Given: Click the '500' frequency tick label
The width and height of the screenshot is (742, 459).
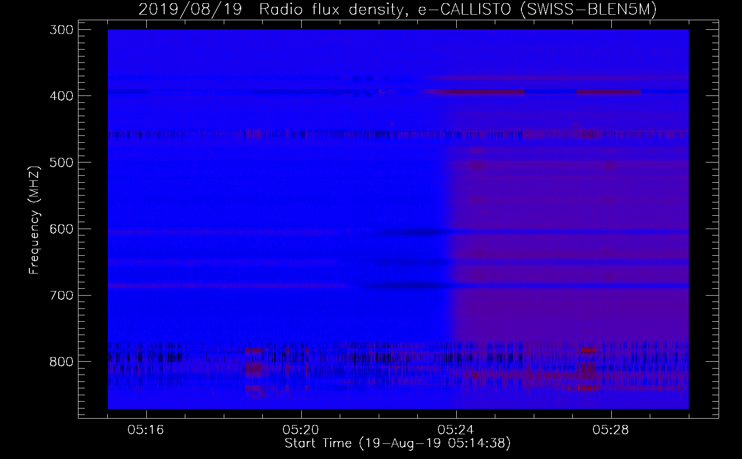Looking at the screenshot, I should pos(61,162).
